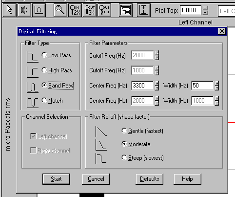Open the settings list panel icon
Image resolution: width=235 pixels, height=197 pixels.
pos(126,10)
